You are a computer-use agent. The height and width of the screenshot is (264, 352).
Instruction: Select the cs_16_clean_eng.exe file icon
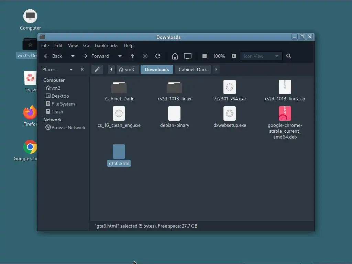pos(119,113)
